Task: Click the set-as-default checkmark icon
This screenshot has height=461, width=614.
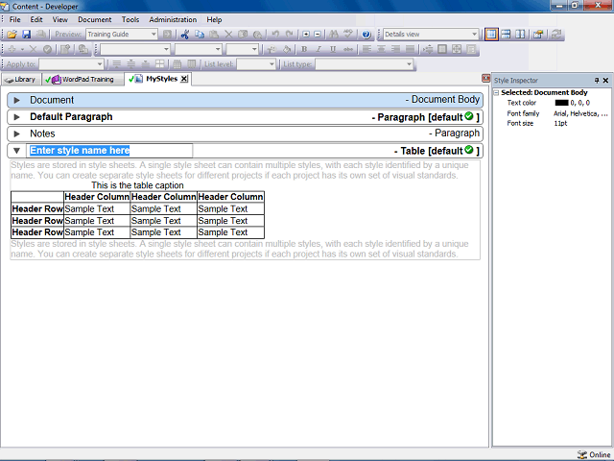Action: tap(47, 49)
